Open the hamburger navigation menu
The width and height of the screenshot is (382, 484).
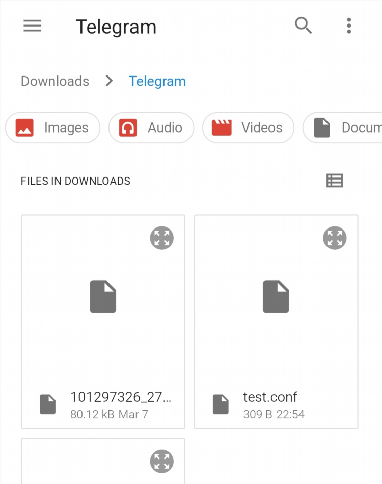[33, 26]
